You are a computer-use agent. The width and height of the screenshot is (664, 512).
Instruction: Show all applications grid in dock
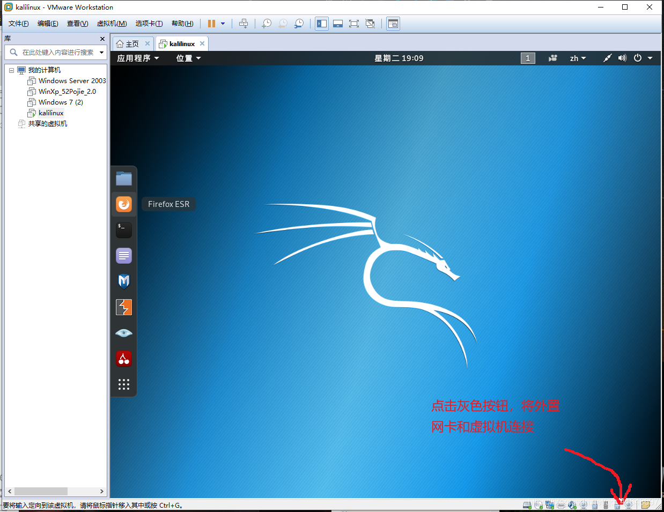tap(124, 384)
